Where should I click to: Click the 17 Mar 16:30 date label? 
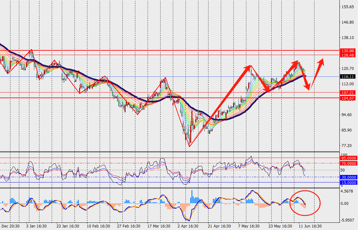(159, 226)
